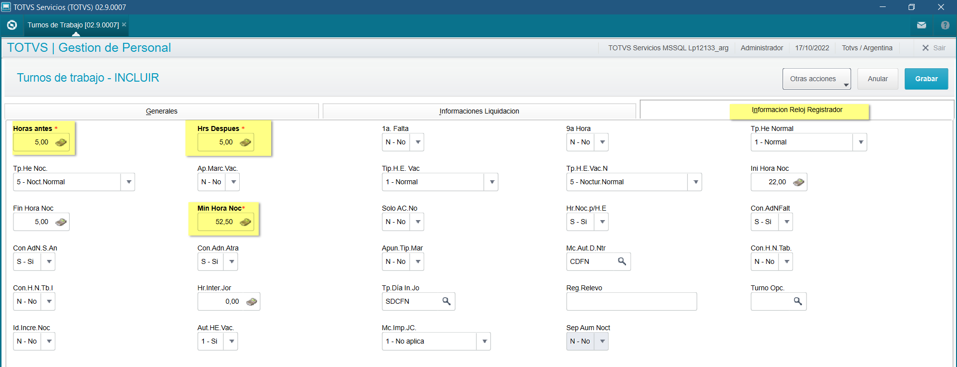Open calculator icon for Fin Hora Noc
The width and height of the screenshot is (957, 367).
coord(61,222)
